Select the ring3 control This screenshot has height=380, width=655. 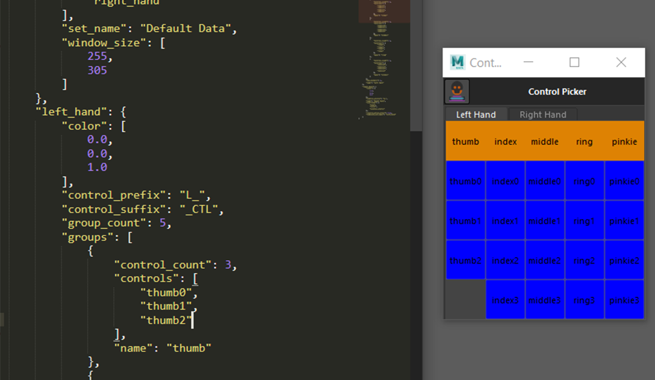tap(584, 300)
